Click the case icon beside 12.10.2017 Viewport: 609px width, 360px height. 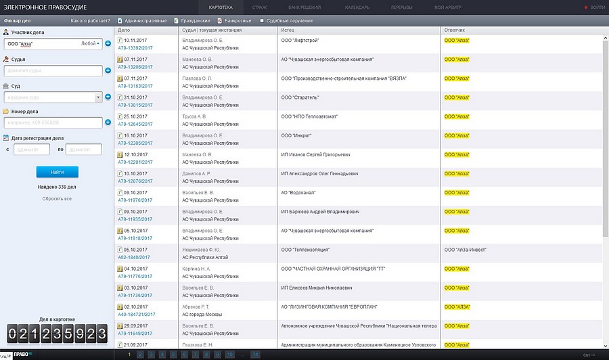[x=120, y=154]
